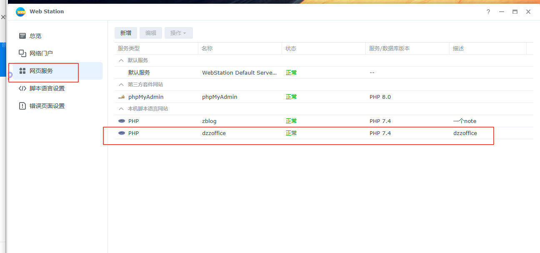Collapse the 第三方套件网站 group
This screenshot has width=540, height=253.
click(x=121, y=85)
